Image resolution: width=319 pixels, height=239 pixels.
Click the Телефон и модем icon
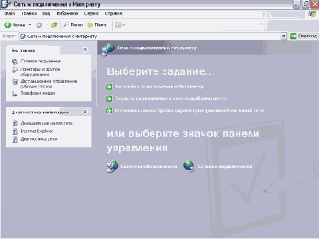(15, 94)
